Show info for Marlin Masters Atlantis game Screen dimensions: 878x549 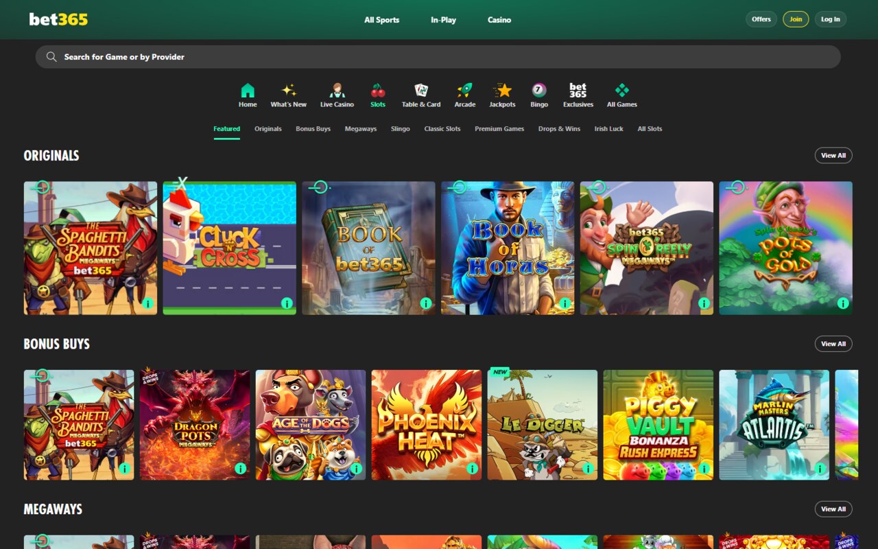pyautogui.click(x=820, y=469)
